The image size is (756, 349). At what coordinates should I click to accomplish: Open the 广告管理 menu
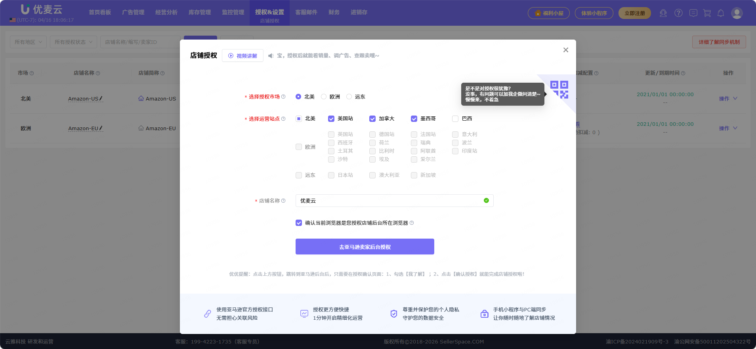(x=133, y=12)
